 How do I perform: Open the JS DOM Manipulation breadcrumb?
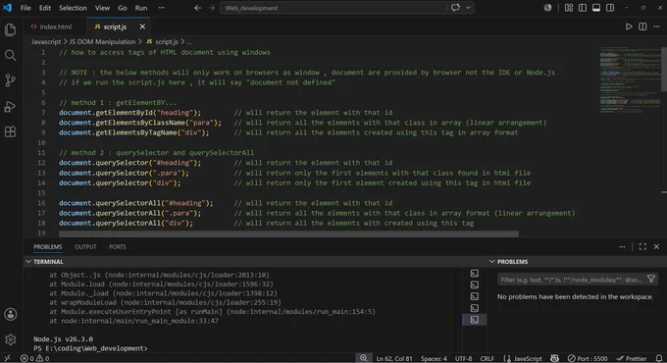102,42
